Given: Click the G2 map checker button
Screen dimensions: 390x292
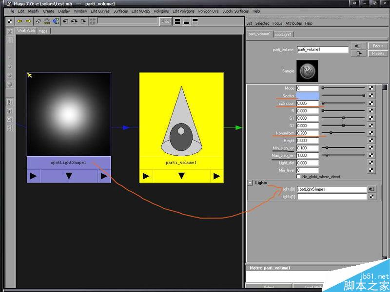Looking at the screenshot, I should pos(371,126).
